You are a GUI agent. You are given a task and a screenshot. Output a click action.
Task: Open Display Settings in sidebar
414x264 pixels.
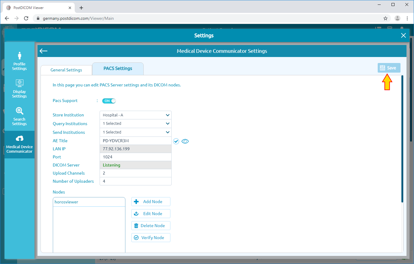point(19,89)
